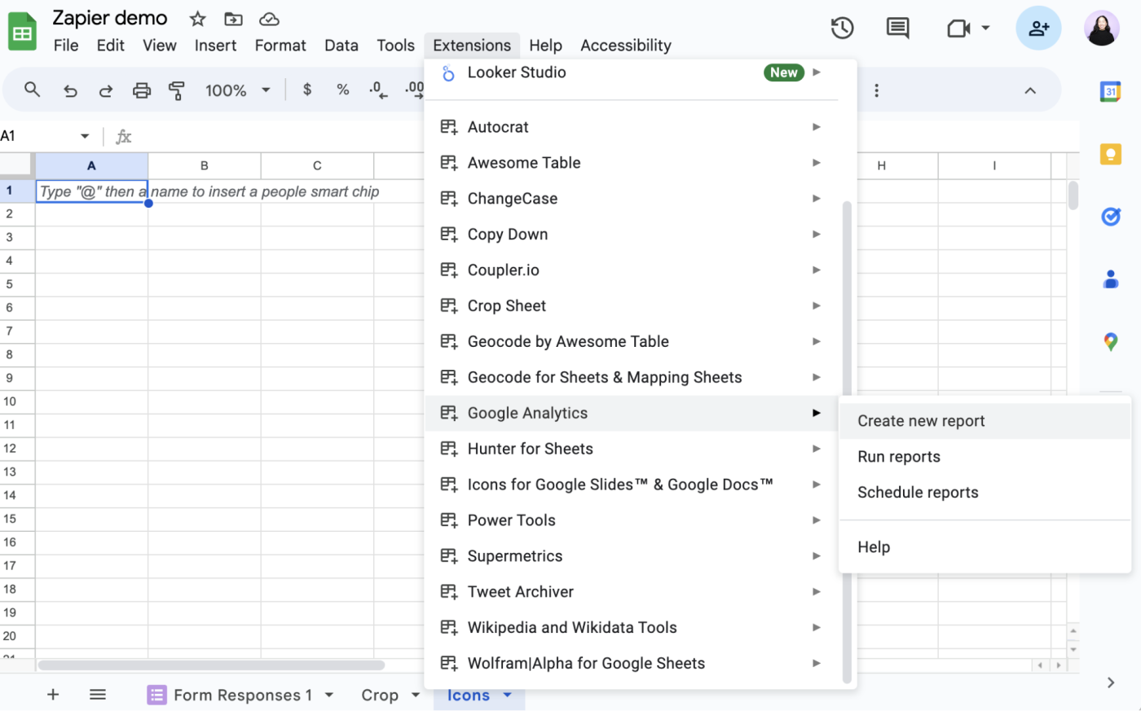1141x711 pixels.
Task: Open zoom level 100% dropdown
Action: (x=237, y=90)
